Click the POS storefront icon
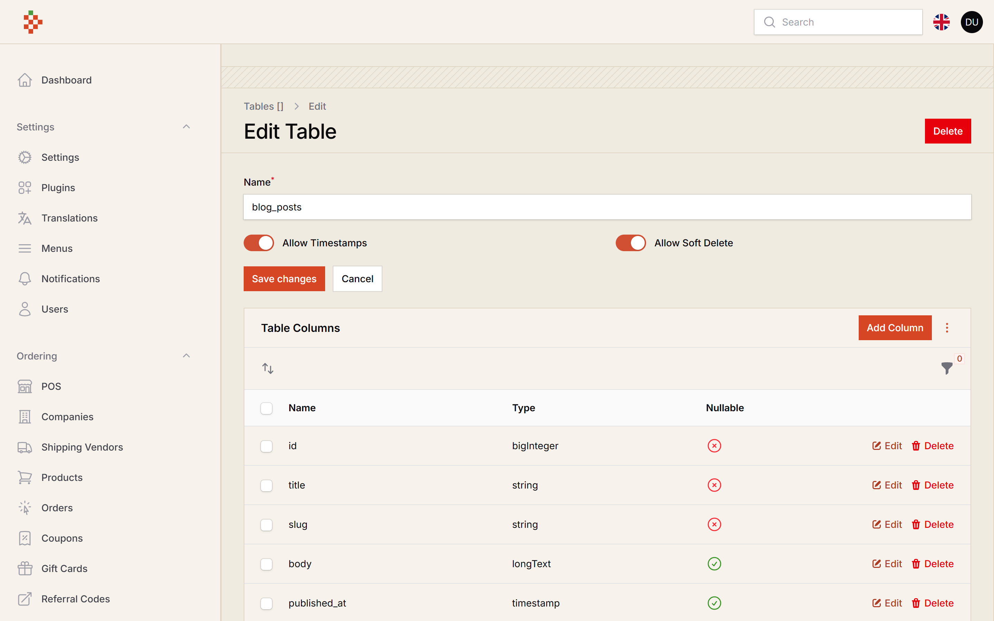The image size is (994, 621). [25, 386]
